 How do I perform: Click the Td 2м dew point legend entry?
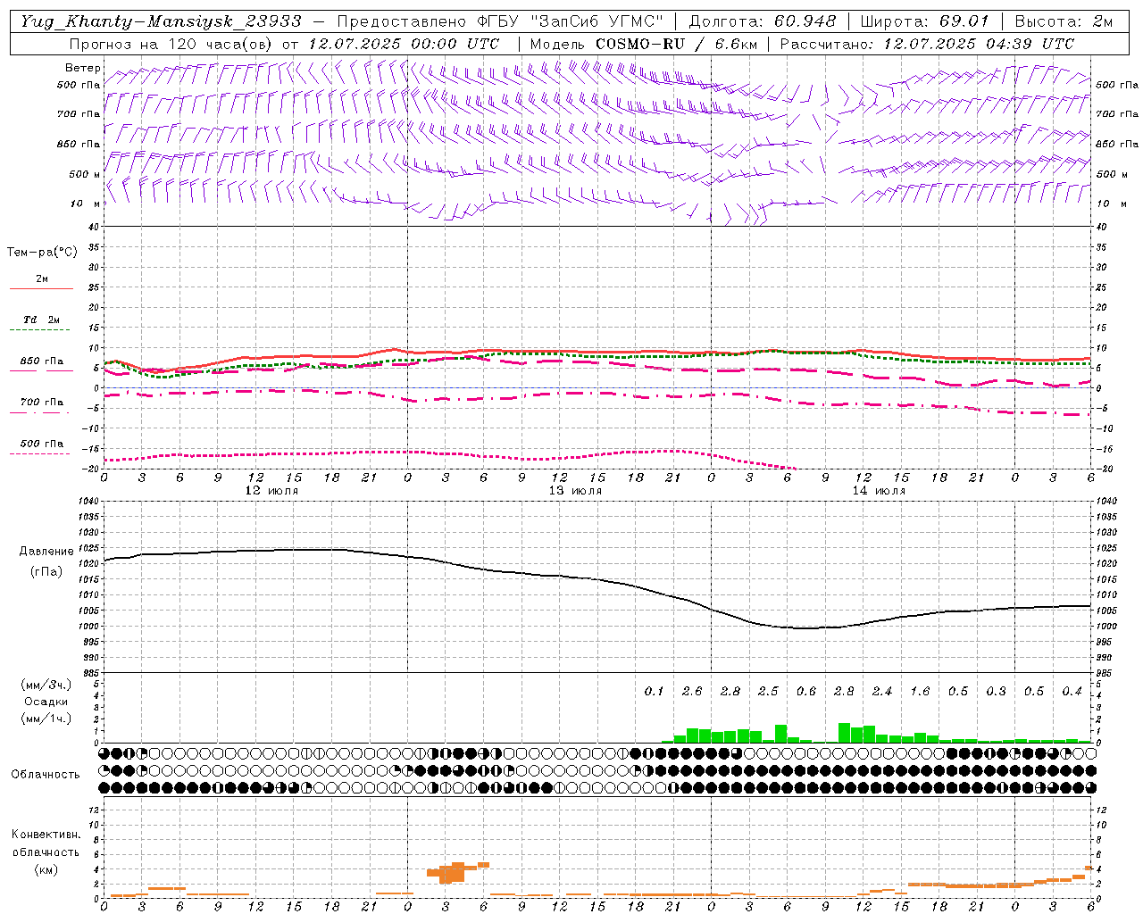click(42, 320)
